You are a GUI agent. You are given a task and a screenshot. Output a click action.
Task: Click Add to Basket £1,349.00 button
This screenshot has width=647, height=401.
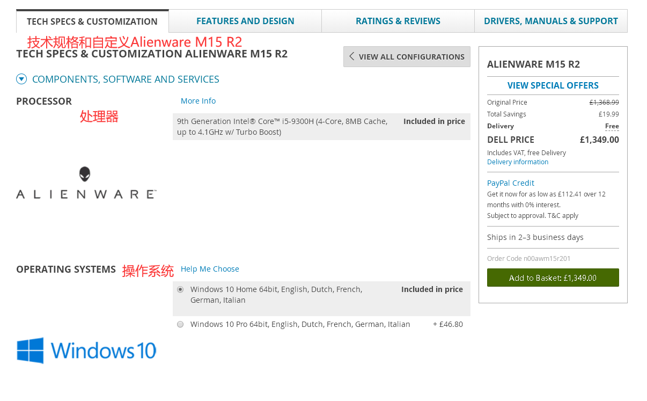point(553,278)
